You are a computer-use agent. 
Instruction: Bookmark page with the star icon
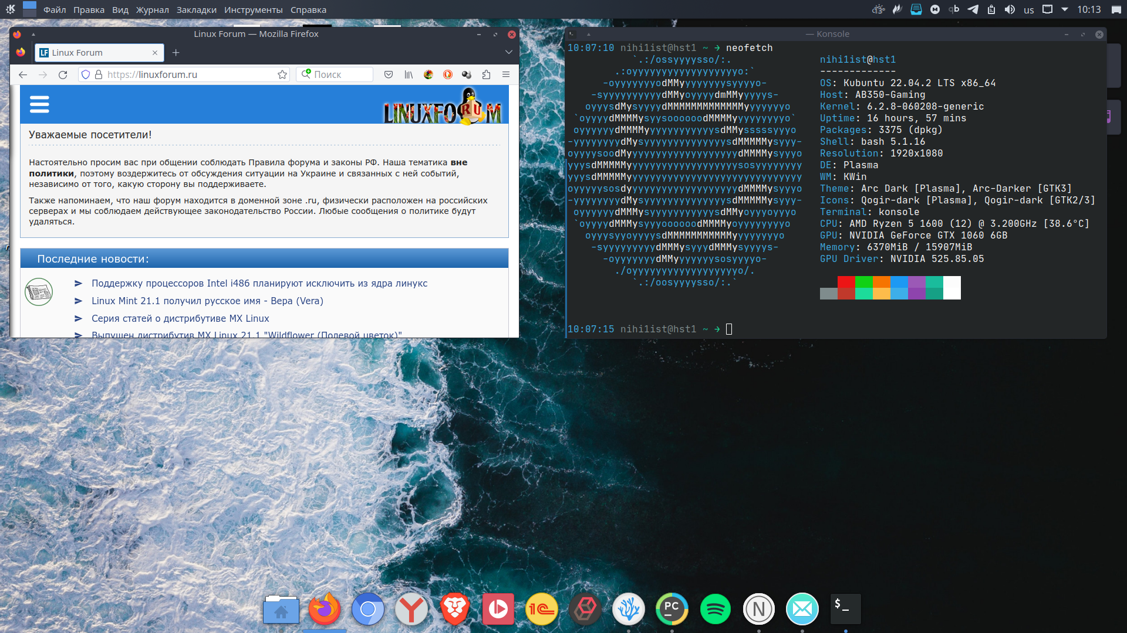tap(282, 74)
